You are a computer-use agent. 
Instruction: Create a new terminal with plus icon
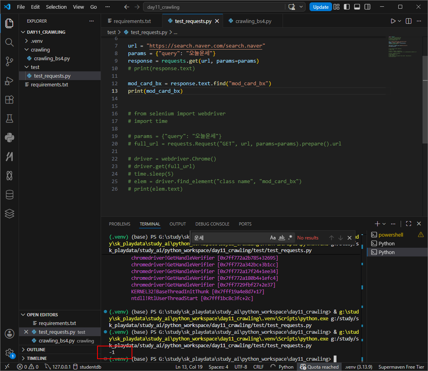click(377, 224)
